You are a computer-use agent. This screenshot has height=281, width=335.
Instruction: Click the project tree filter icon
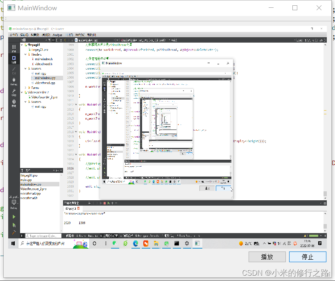point(50,40)
